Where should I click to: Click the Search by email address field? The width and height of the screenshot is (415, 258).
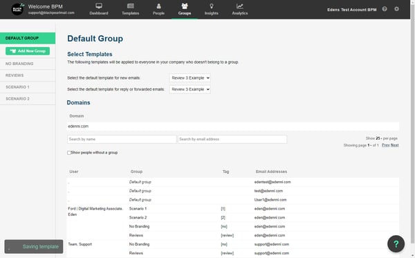pyautogui.click(x=232, y=139)
